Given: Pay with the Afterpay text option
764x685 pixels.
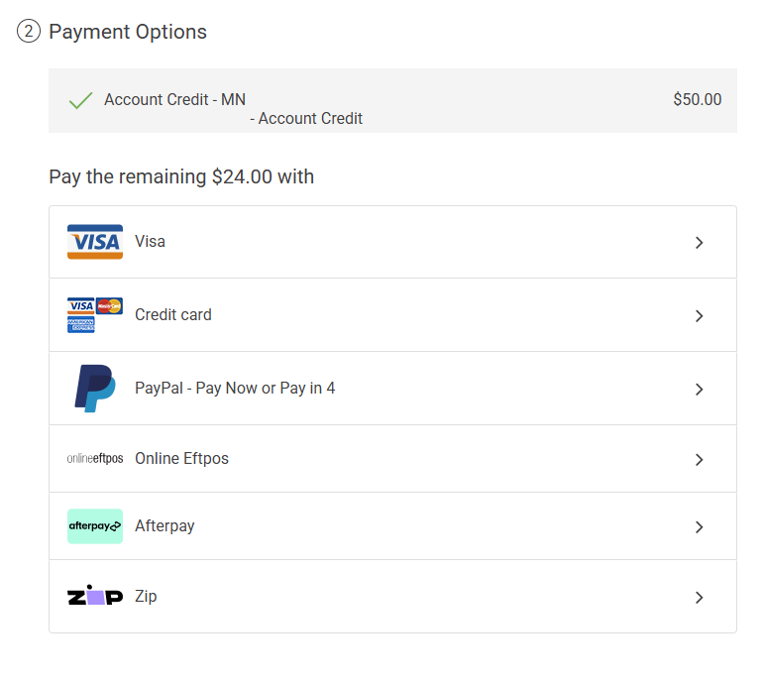Looking at the screenshot, I should coord(164,526).
